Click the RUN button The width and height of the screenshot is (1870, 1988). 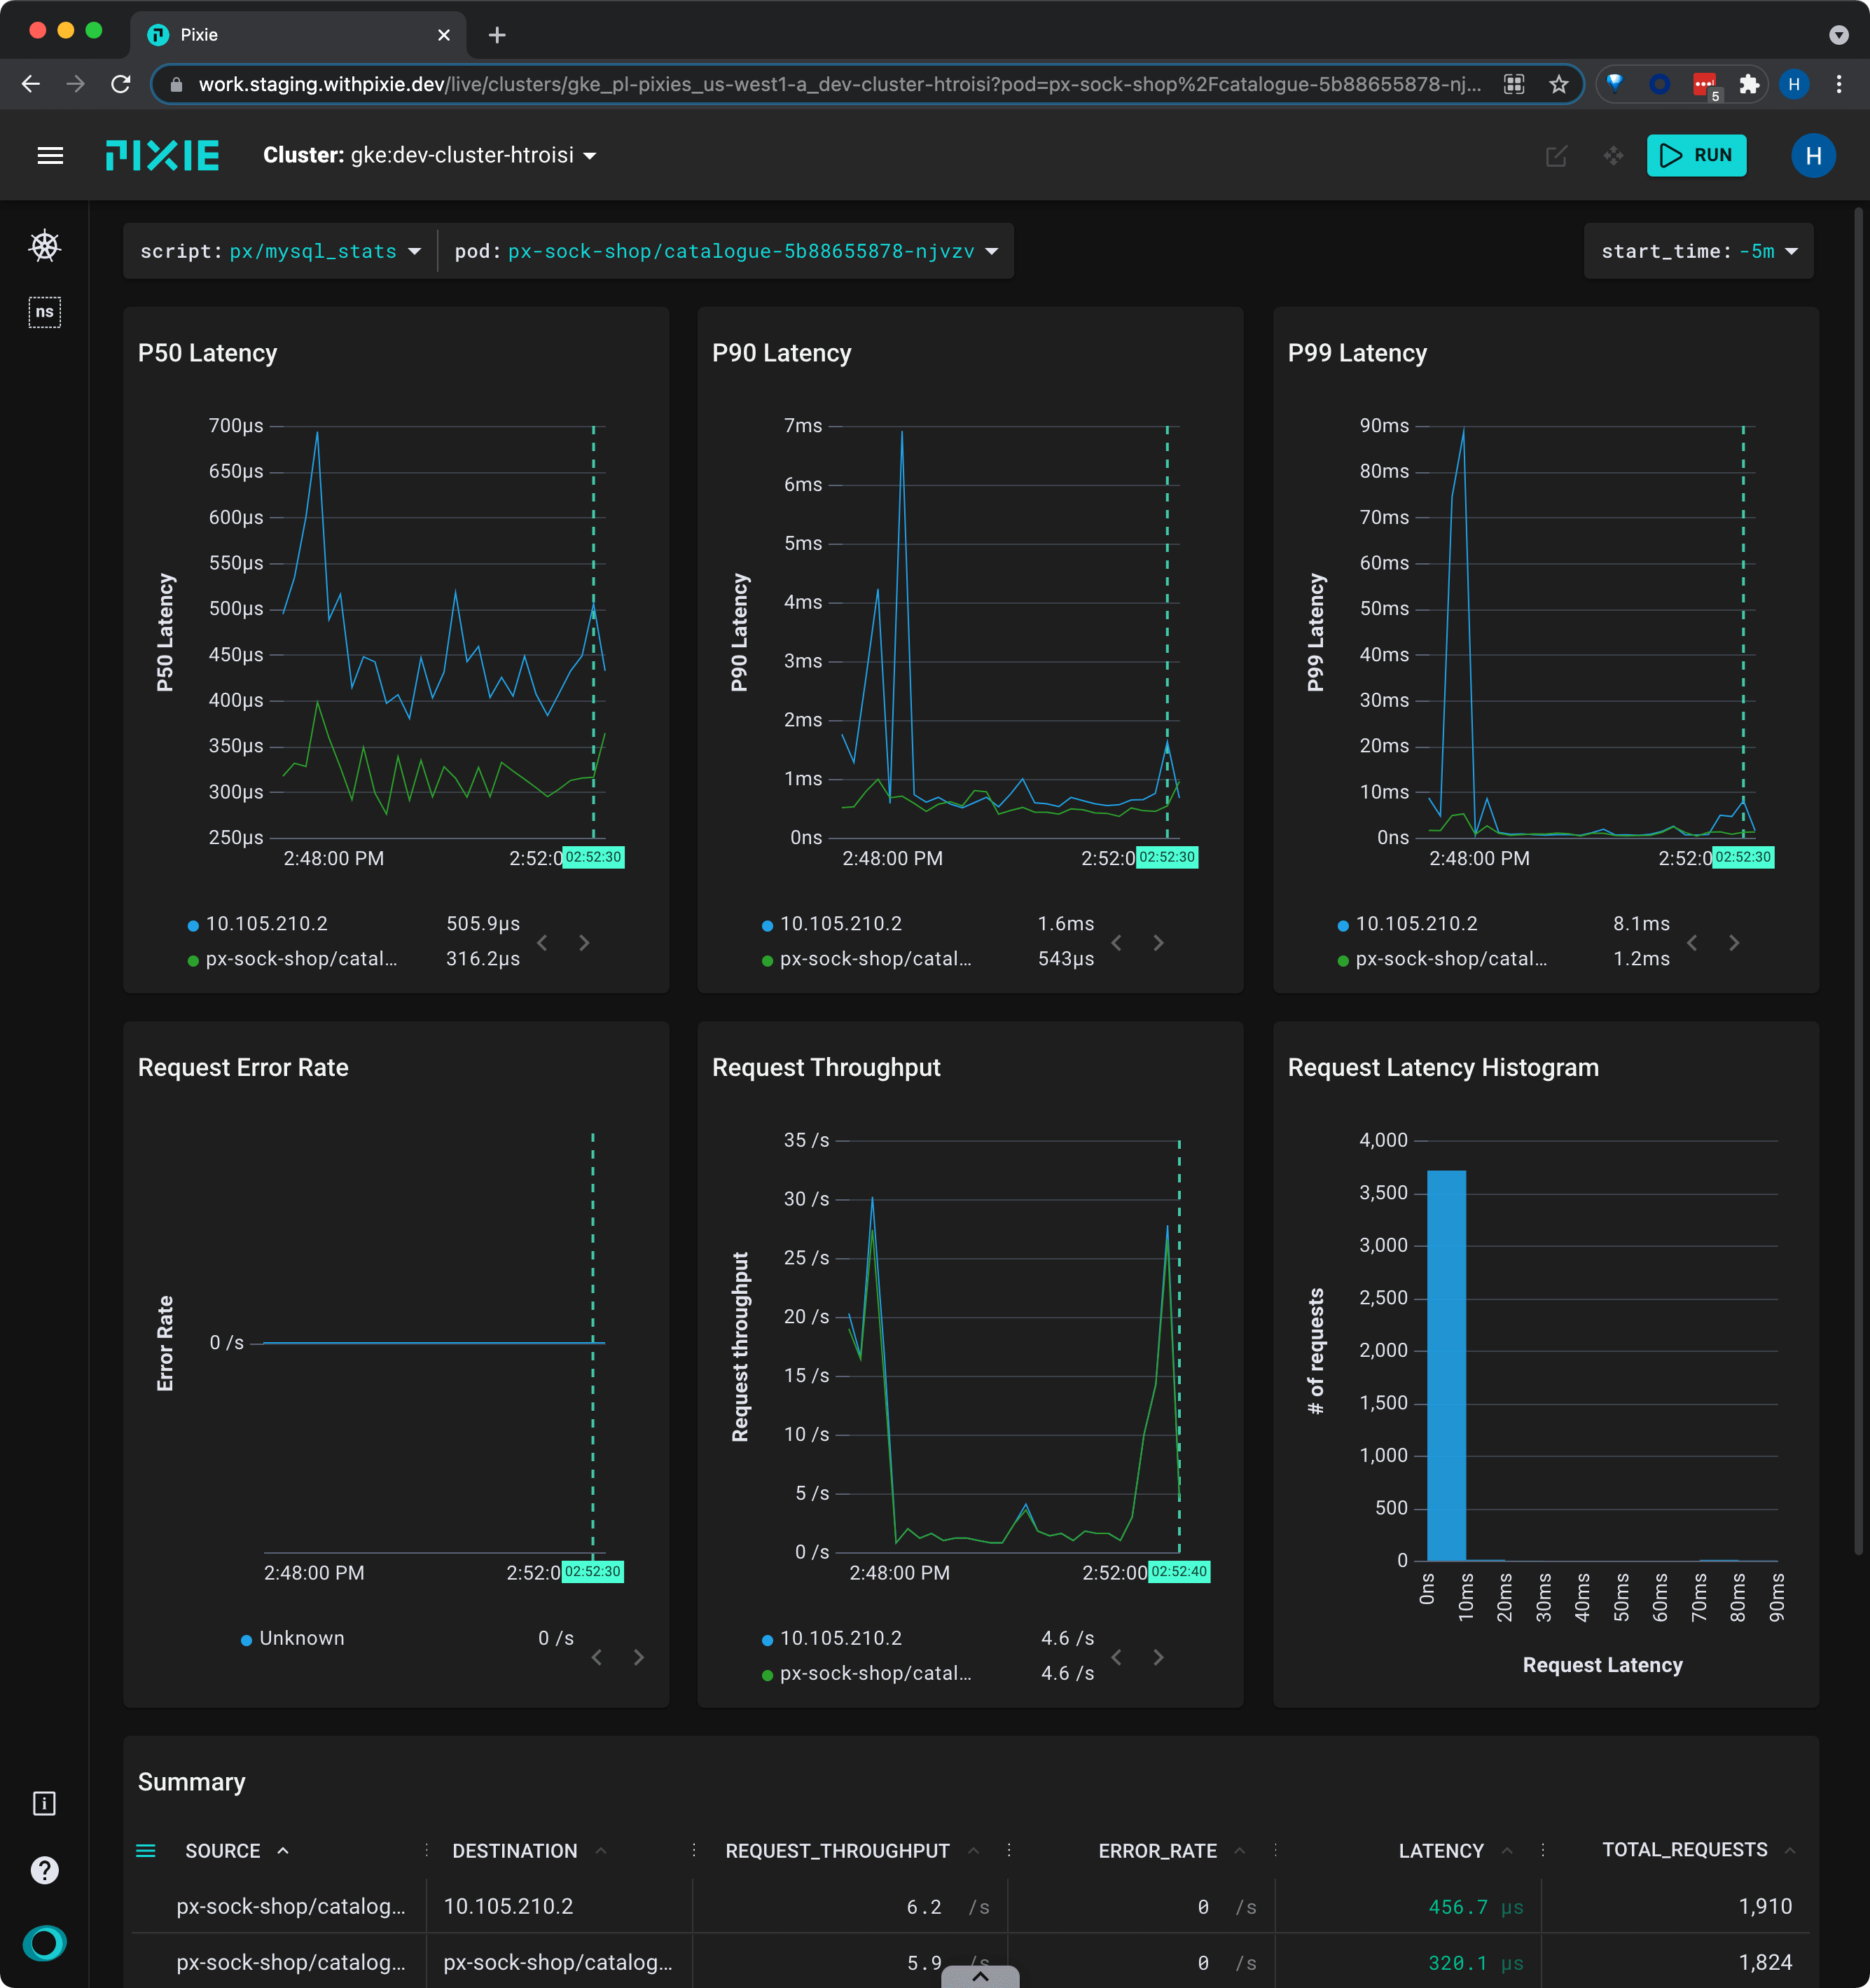point(1696,156)
